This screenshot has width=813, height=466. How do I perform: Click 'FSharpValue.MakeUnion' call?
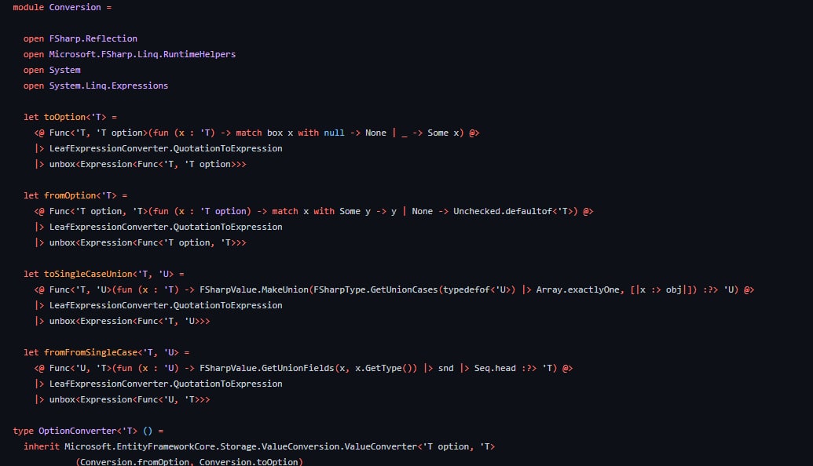pos(254,290)
